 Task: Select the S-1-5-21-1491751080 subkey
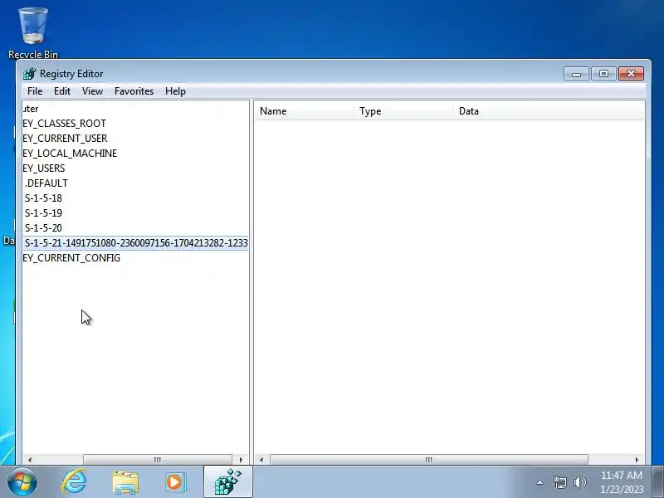[x=136, y=243]
